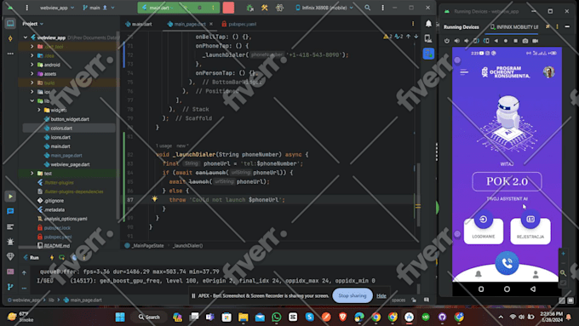This screenshot has height=326, width=579.
Task: Expand the test folder
Action: tap(32, 173)
